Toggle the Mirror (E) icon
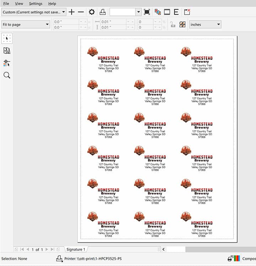The height and width of the screenshot is (266, 256). 176,12
